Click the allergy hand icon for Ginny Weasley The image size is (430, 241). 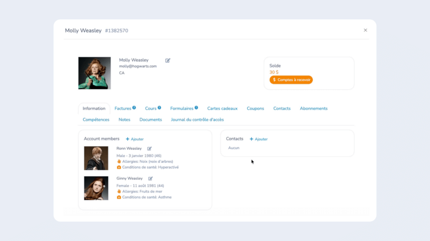click(119, 192)
